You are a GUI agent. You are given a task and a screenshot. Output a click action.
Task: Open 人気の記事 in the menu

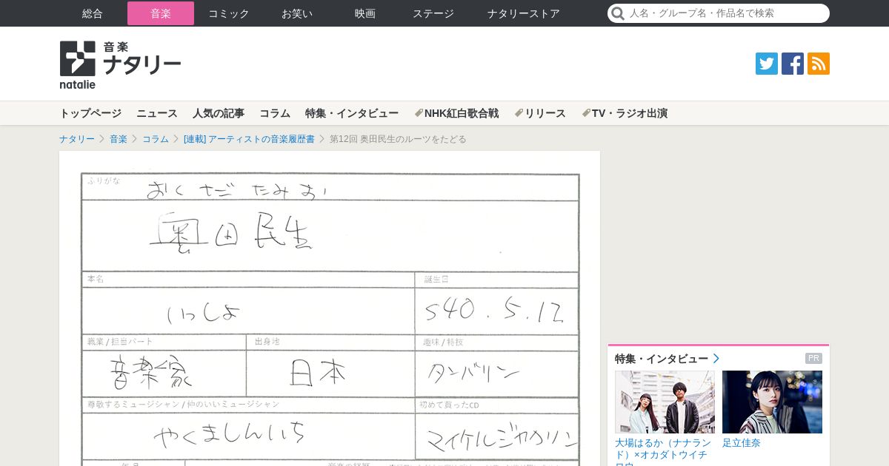(219, 113)
